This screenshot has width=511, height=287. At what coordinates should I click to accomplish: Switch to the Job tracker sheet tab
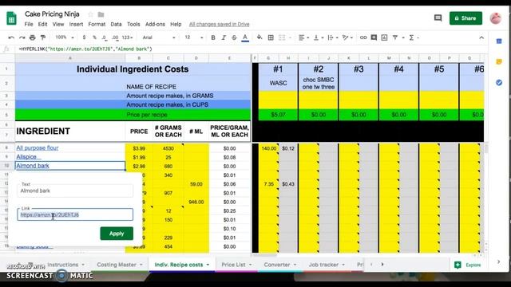(323, 265)
